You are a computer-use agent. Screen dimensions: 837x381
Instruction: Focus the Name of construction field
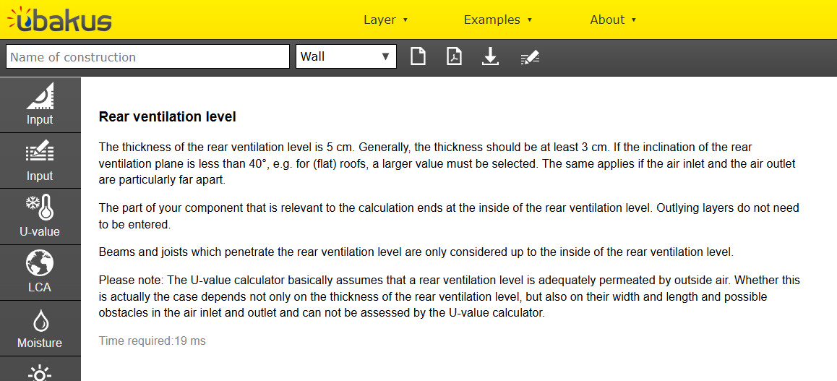[x=148, y=56]
